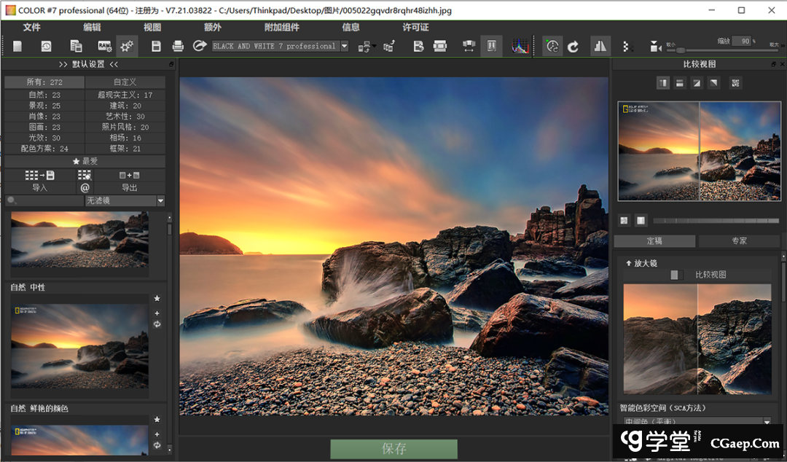Click the RAW module icon in toolbar
The width and height of the screenshot is (787, 462).
[104, 46]
